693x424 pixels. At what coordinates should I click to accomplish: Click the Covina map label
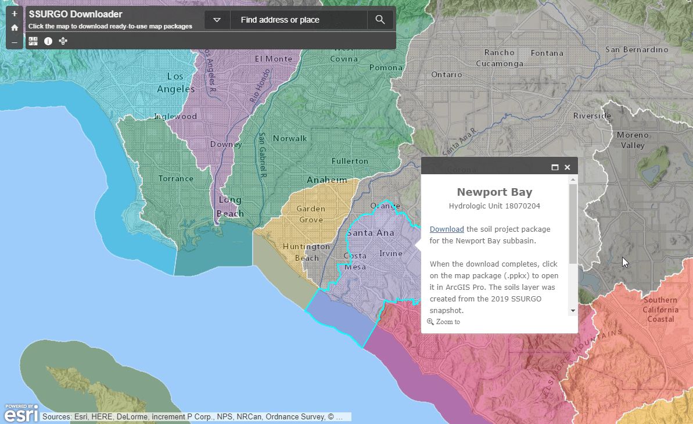coord(344,59)
